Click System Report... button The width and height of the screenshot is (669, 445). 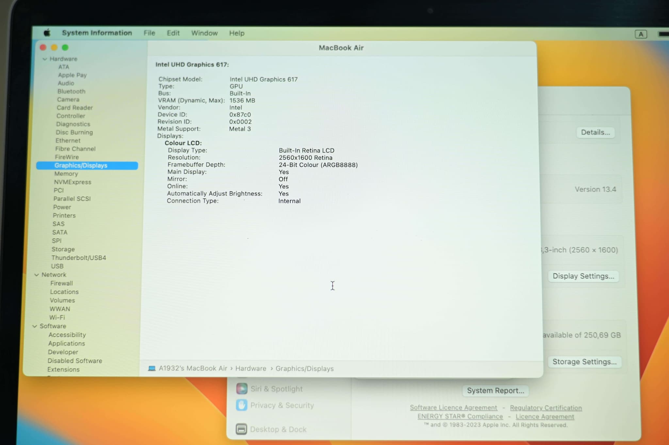pos(495,390)
